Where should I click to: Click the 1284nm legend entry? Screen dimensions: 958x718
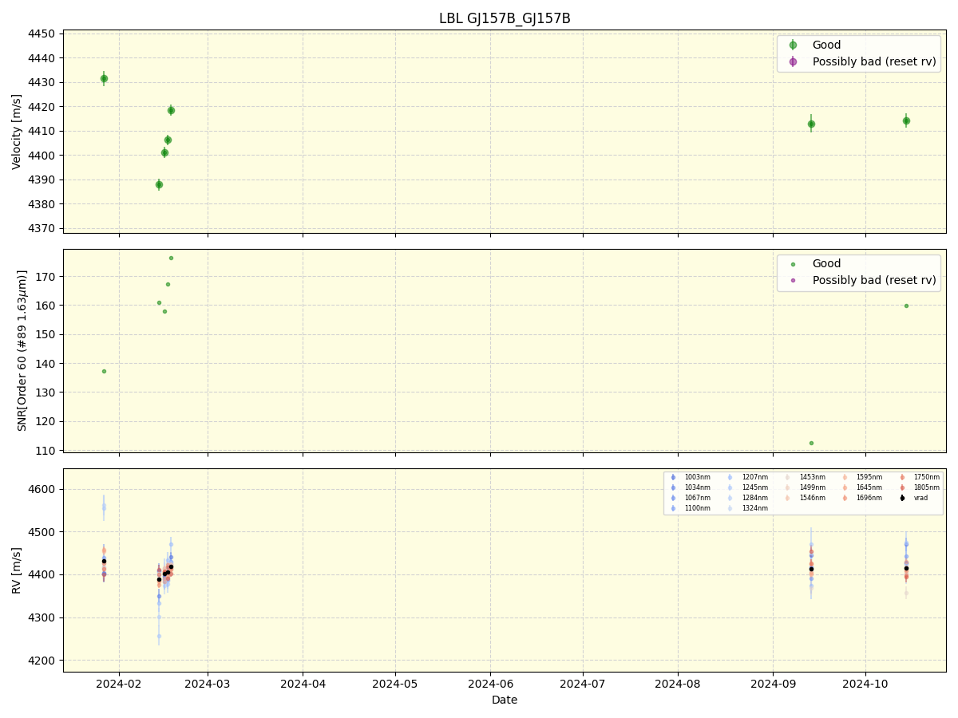[748, 498]
